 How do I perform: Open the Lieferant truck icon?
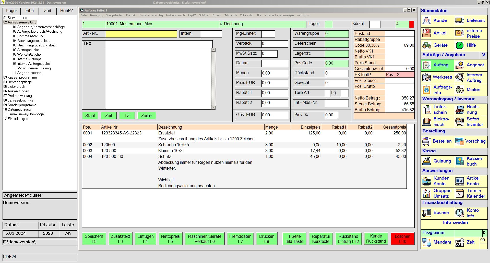(x=460, y=21)
